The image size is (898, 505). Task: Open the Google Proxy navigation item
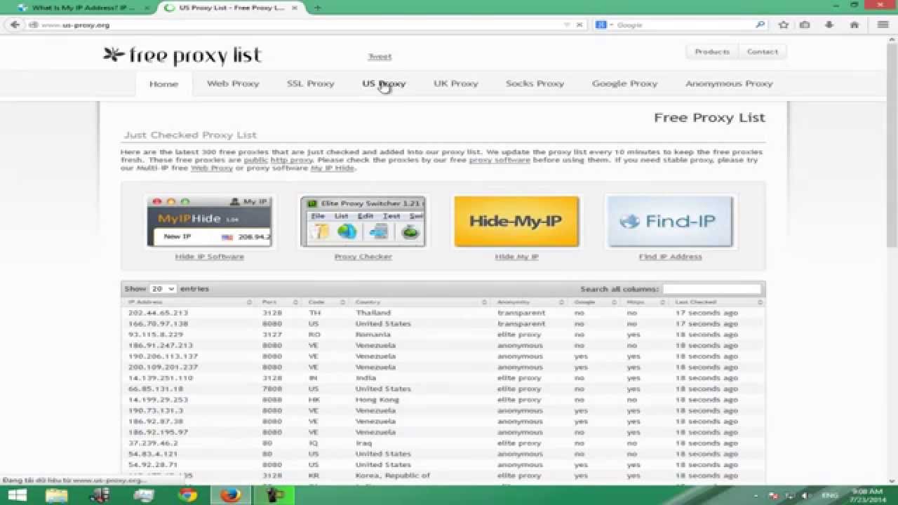tap(624, 83)
